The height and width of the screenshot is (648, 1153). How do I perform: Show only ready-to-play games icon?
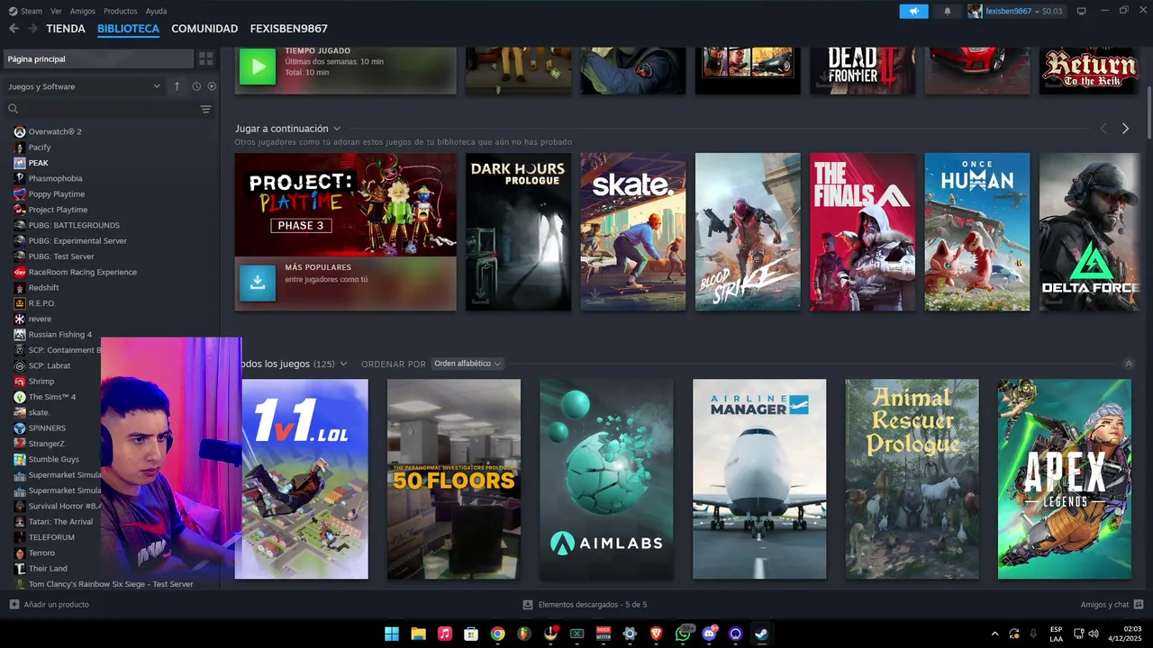(x=212, y=86)
